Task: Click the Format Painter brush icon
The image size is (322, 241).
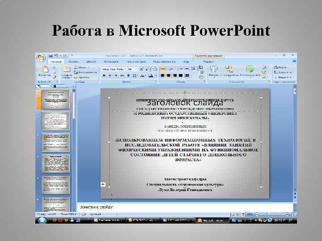Action: pos(54,77)
